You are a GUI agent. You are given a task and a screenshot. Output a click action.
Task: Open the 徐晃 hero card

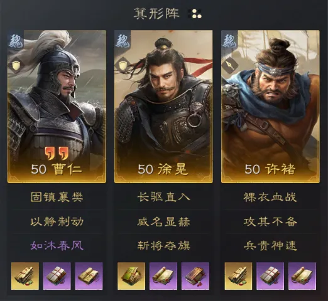163,107
